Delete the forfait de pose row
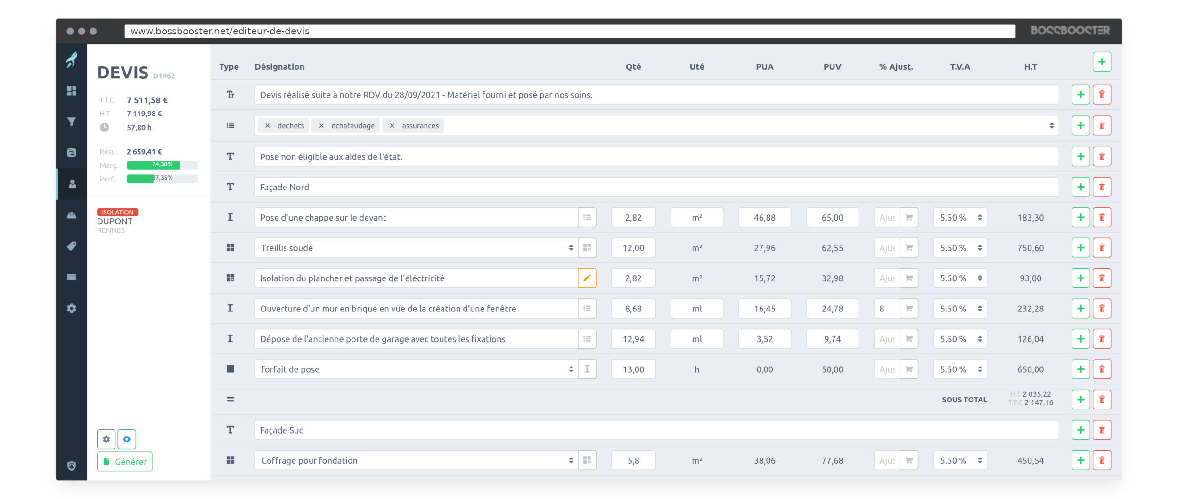 1102,369
